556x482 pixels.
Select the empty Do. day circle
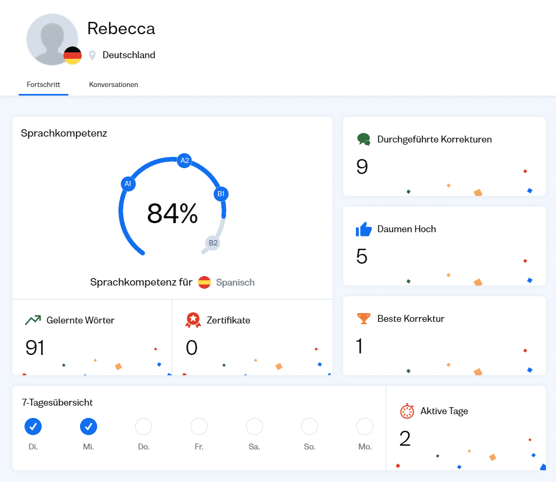[x=144, y=426]
